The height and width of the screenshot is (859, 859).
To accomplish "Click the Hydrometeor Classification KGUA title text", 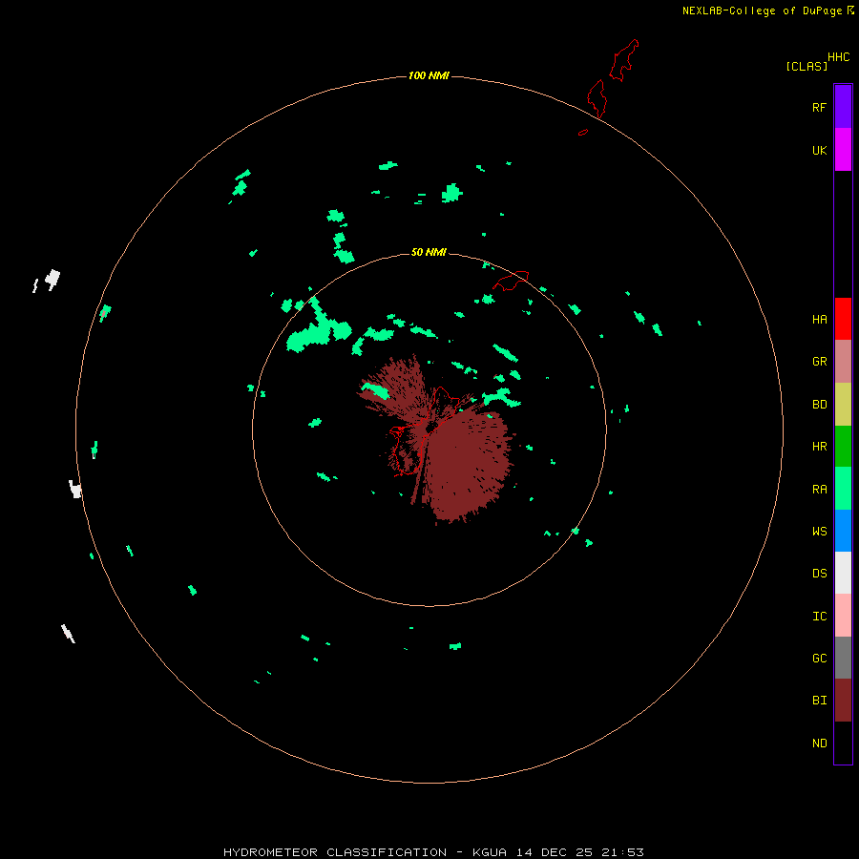I will (433, 852).
